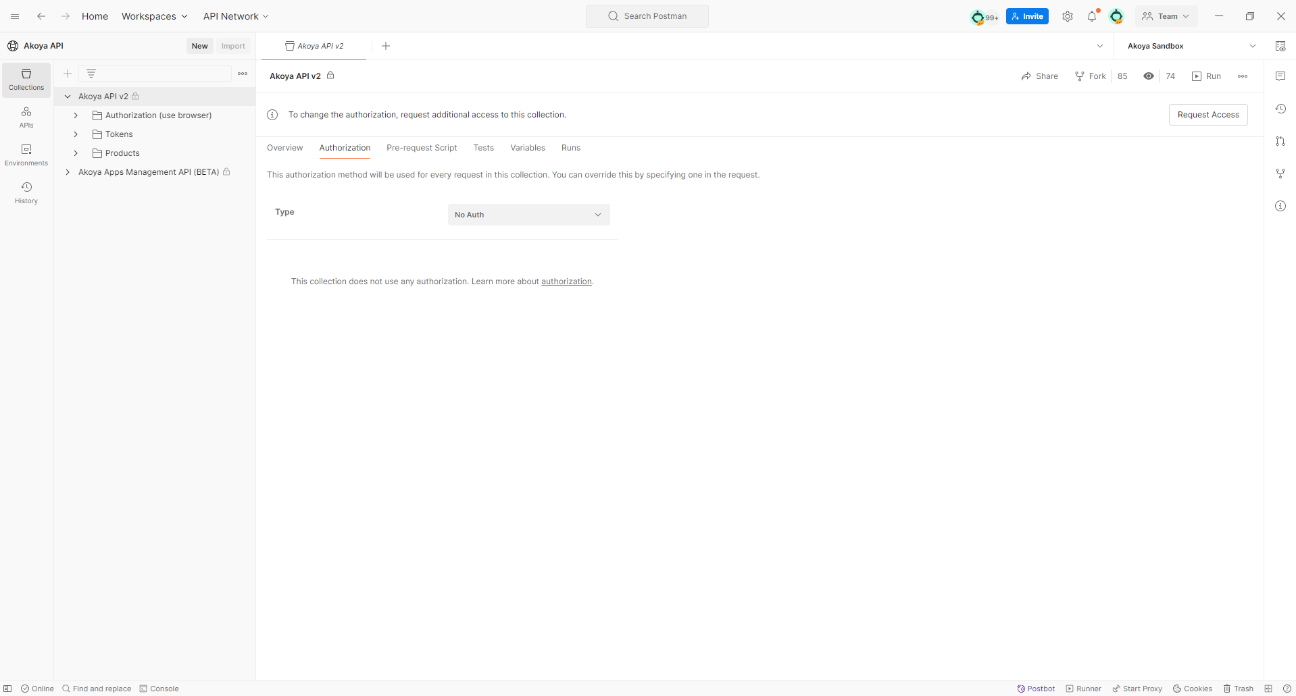Open the No Auth type dropdown

tap(528, 215)
